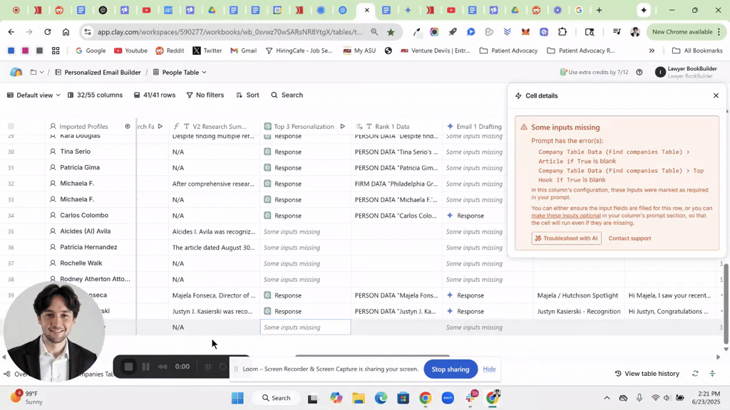Screen dimensions: 730x410
Task: Follow the 'make these inputs optional' link
Action: 565,216
